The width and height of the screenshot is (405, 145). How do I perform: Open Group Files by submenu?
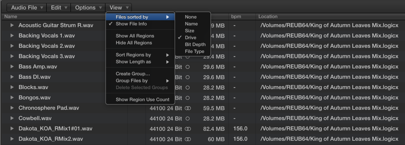click(x=140, y=81)
